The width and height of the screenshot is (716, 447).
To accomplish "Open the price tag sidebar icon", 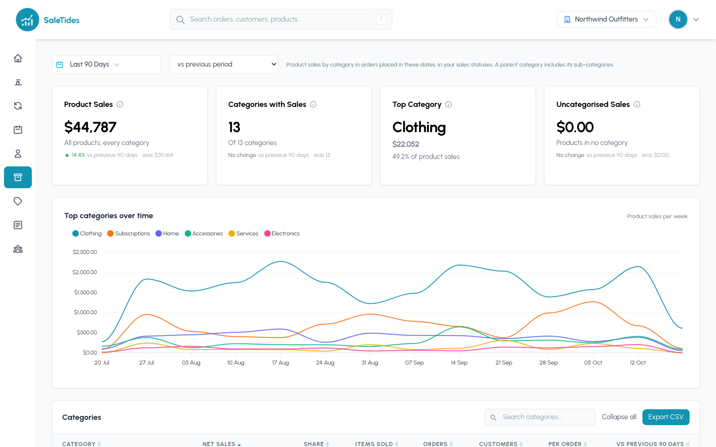I will coord(18,201).
